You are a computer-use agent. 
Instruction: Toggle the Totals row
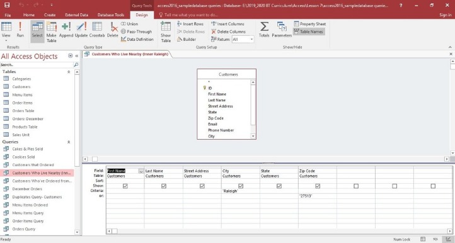coord(264,30)
